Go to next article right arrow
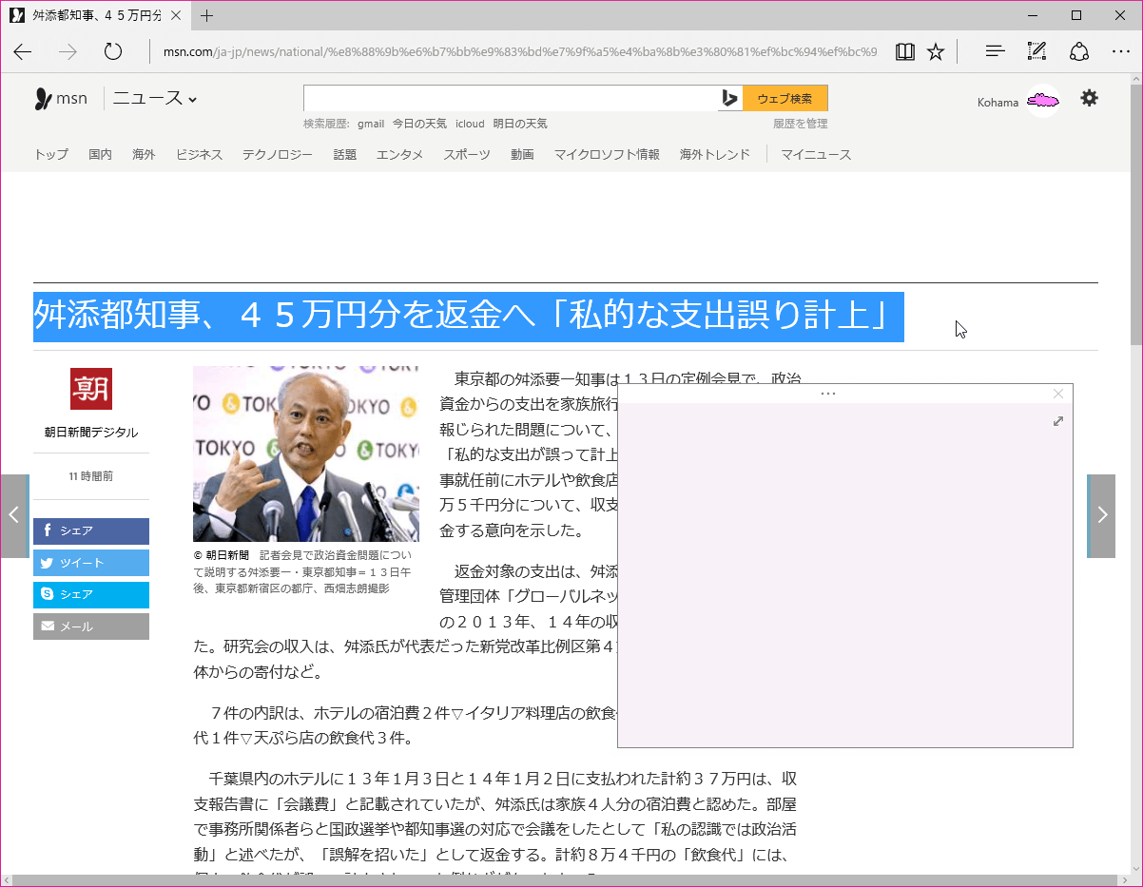The image size is (1143, 887). pos(1101,515)
